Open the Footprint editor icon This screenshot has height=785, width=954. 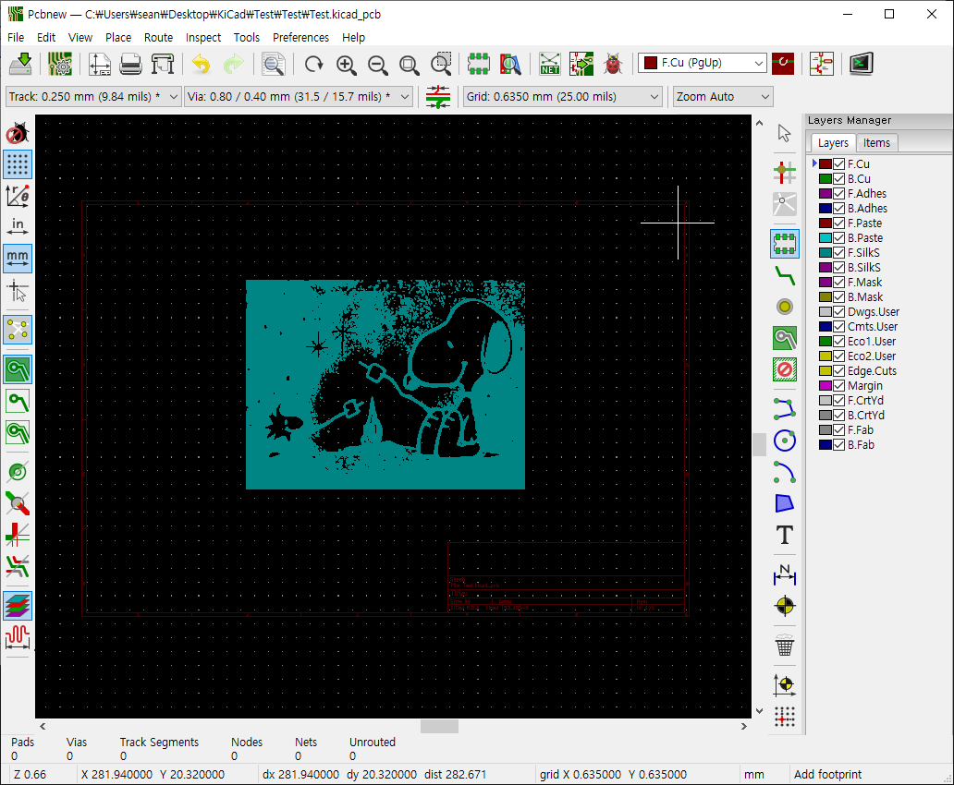tap(478, 63)
